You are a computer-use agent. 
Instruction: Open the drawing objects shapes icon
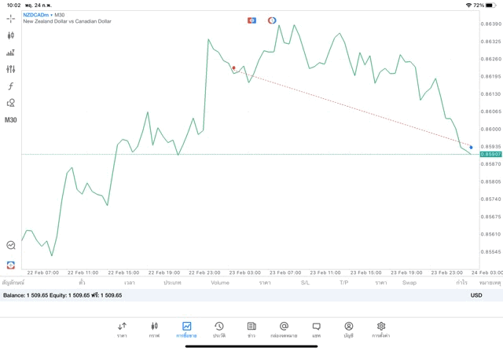point(10,103)
